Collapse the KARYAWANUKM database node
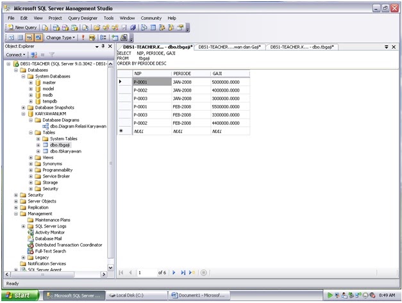 23,114
